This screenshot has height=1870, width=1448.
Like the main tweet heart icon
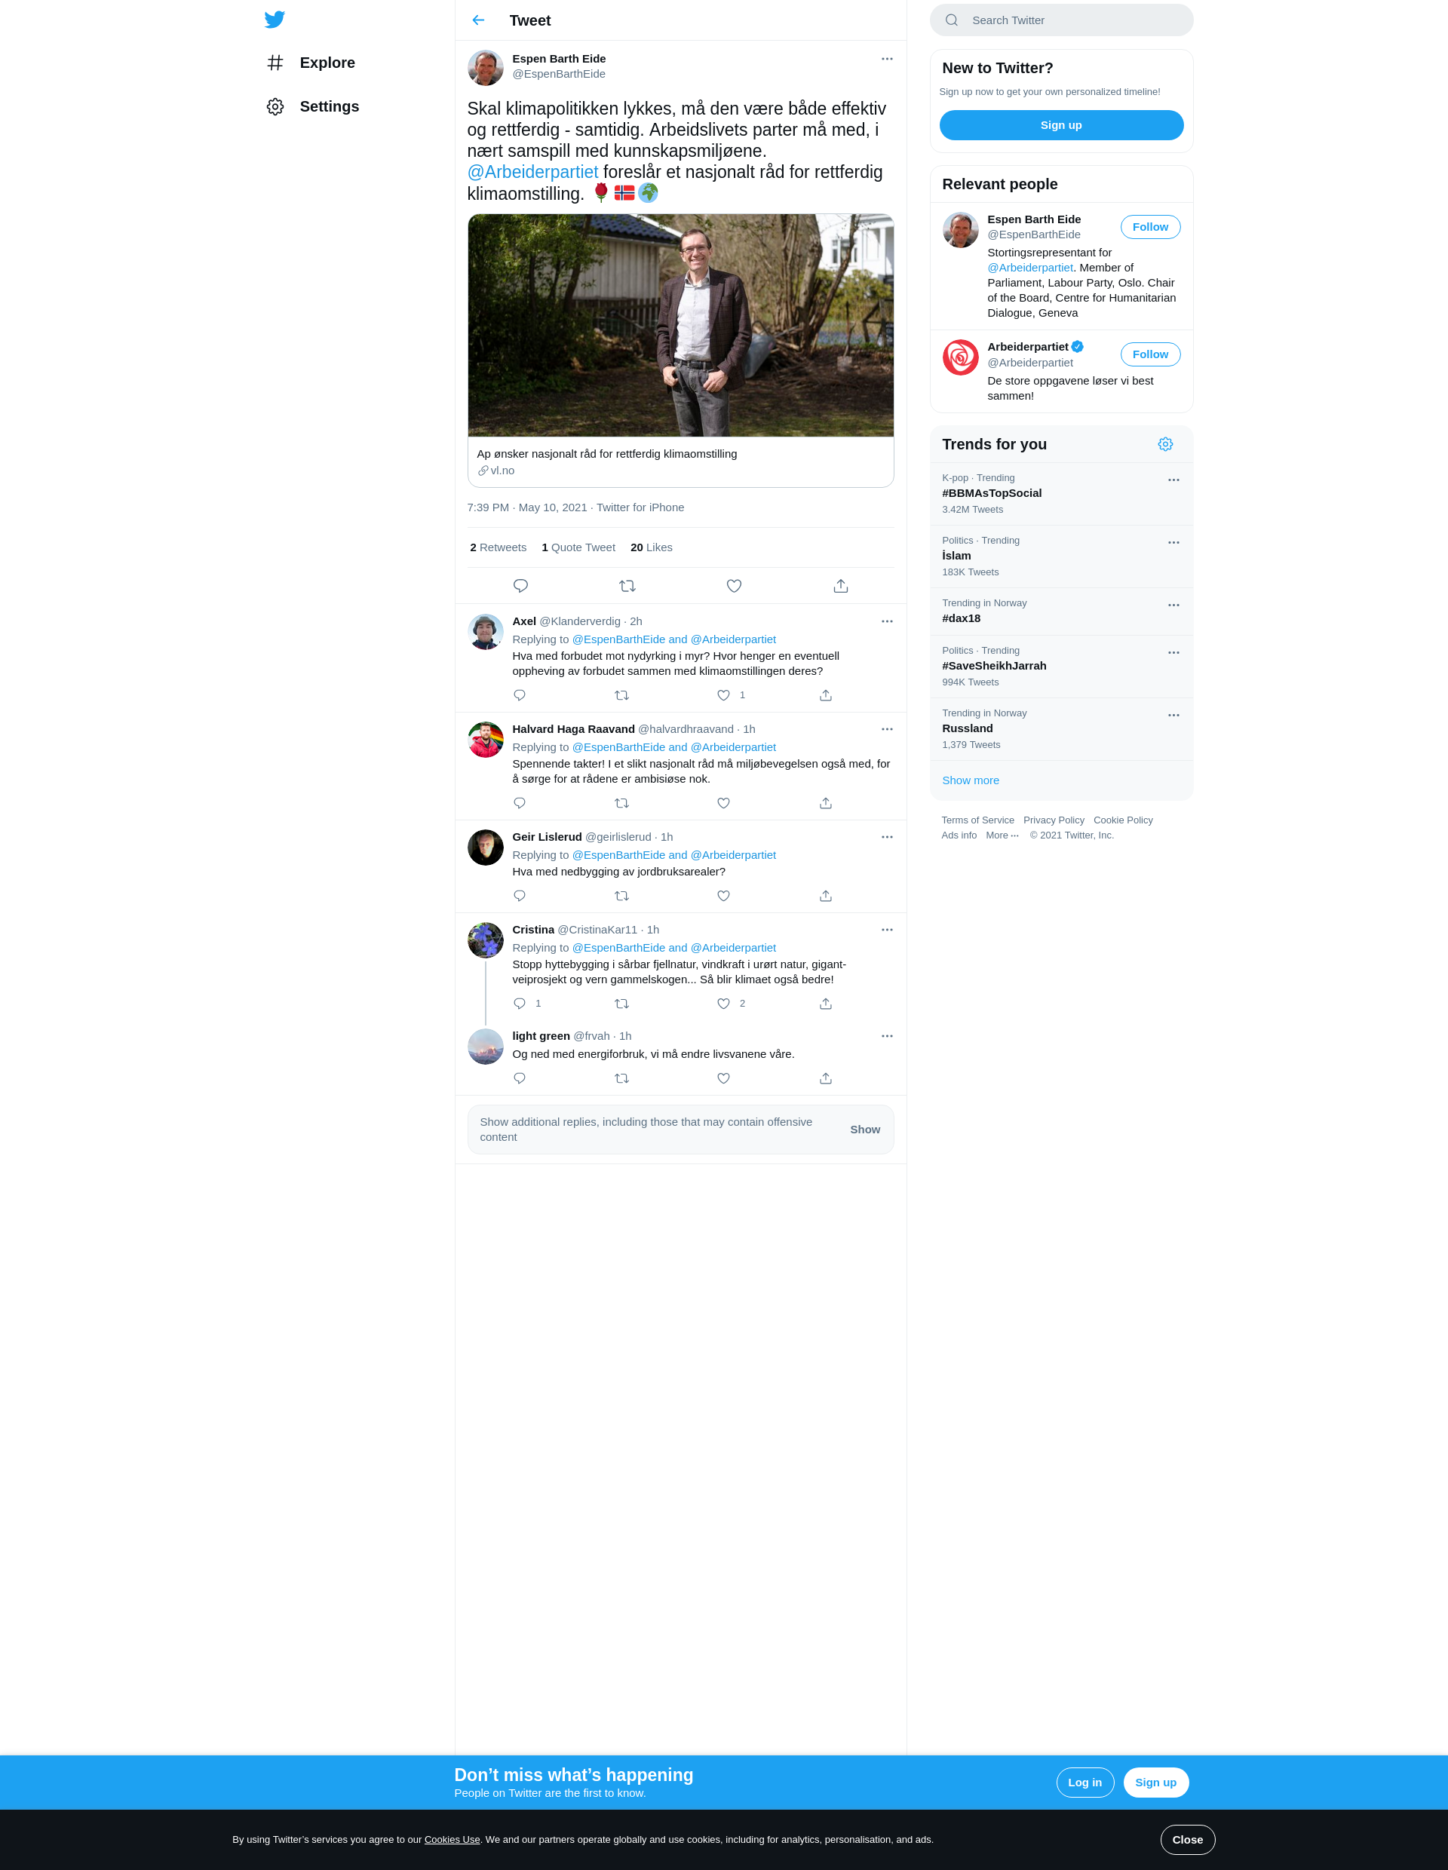734,586
